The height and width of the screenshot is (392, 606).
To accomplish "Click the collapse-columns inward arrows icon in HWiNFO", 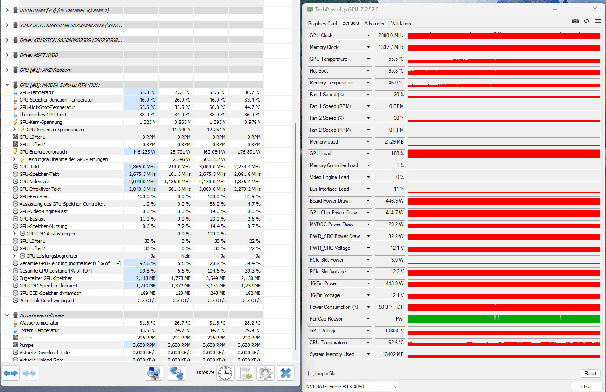I will [x=29, y=373].
